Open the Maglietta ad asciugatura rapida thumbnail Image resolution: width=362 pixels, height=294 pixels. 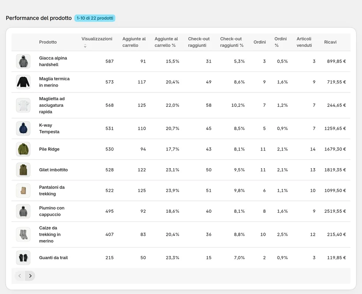tap(23, 105)
